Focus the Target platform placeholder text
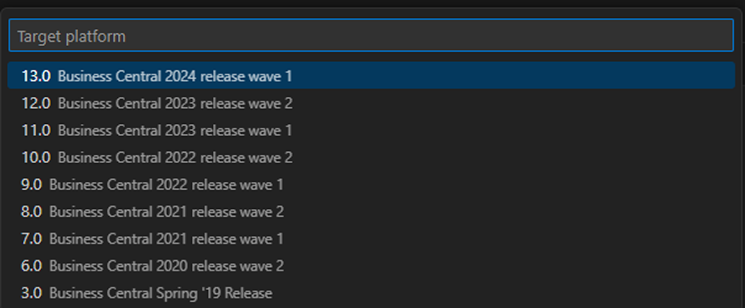This screenshot has height=308, width=745. click(72, 36)
